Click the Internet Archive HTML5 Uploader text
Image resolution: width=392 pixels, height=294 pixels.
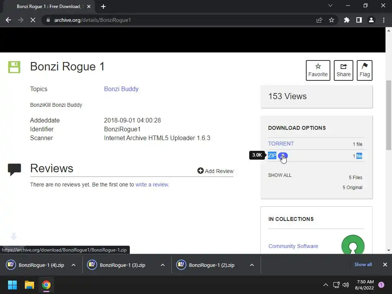click(x=157, y=138)
